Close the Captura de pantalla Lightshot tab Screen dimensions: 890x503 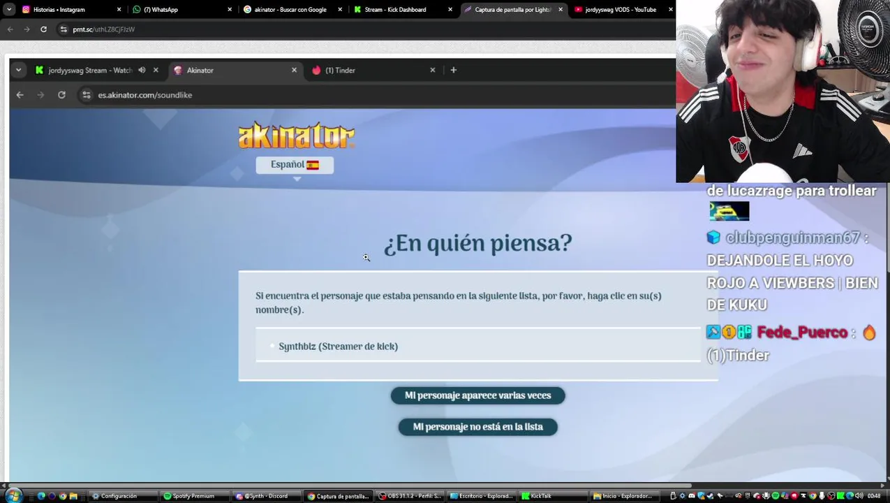pos(561,10)
